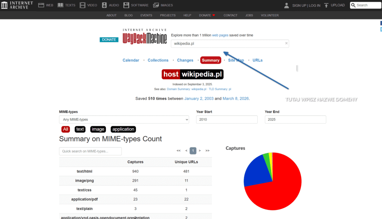Image resolution: width=382 pixels, height=219 pixels.
Task: Expand the Any MIME-types dropdown
Action: click(124, 120)
